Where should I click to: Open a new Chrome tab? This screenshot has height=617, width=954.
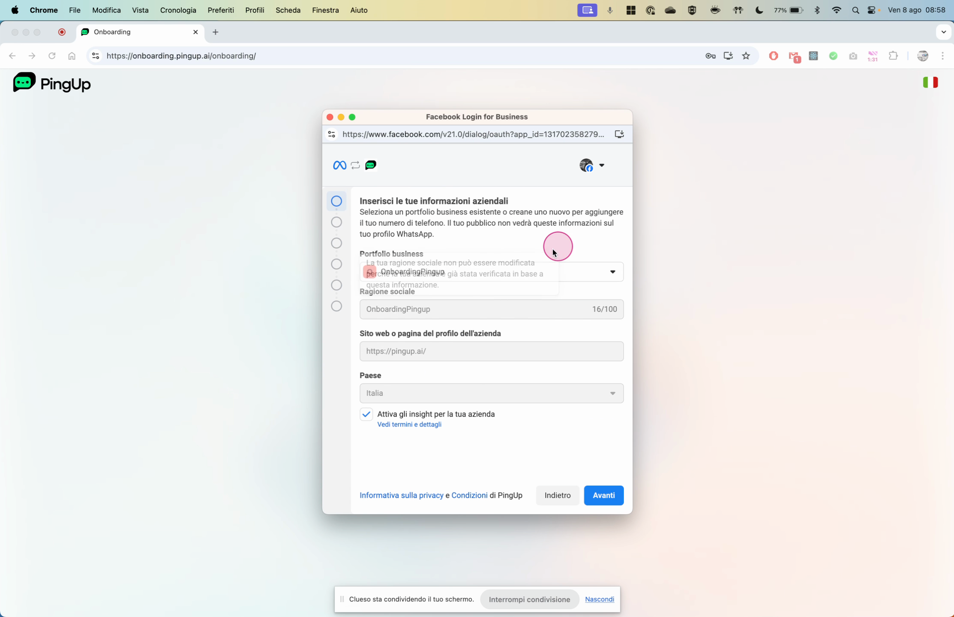[x=215, y=32]
